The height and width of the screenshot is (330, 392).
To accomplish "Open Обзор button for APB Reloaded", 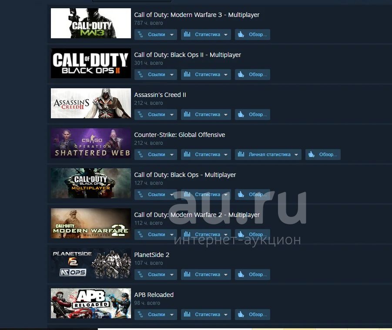I will coord(252,314).
